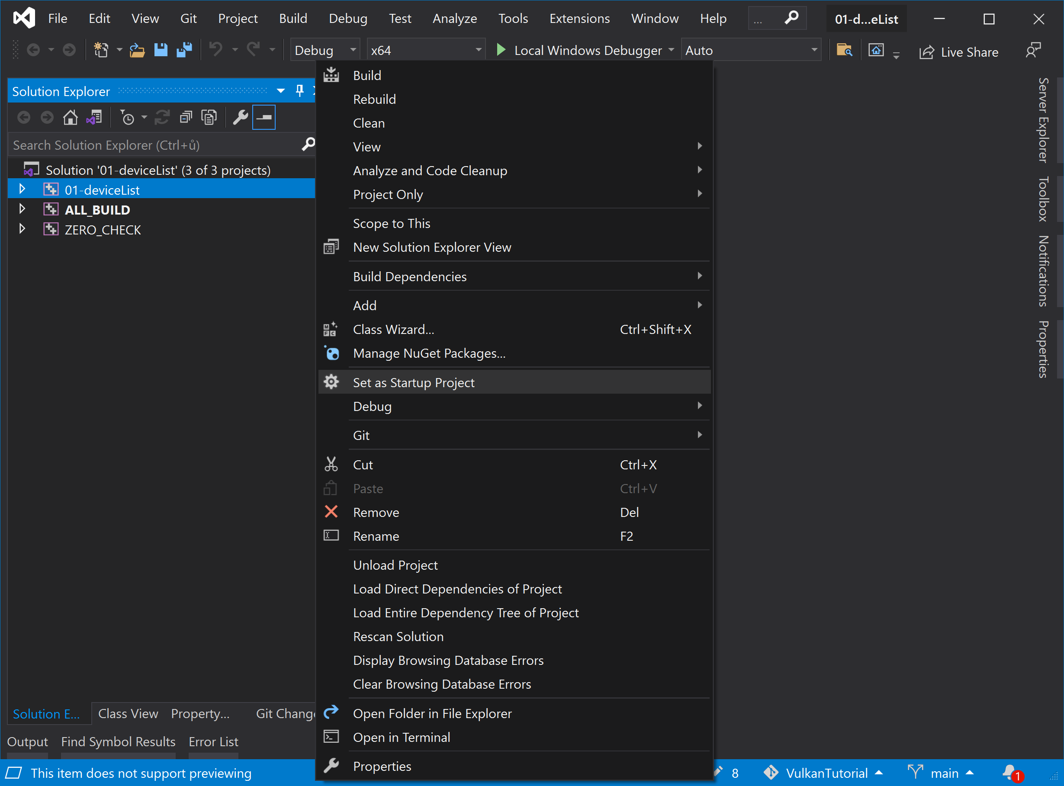Click the Home icon in Solution Explorer
Image resolution: width=1064 pixels, height=786 pixels.
point(71,118)
